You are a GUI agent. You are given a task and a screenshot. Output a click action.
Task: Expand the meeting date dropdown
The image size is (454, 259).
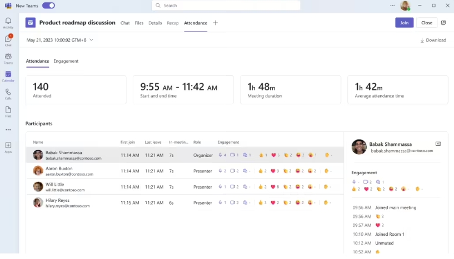tap(91, 40)
